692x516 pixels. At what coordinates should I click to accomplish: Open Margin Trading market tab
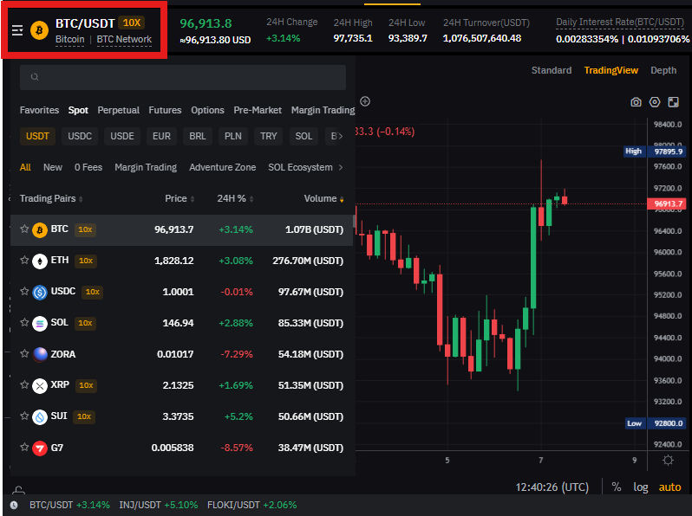coord(323,110)
